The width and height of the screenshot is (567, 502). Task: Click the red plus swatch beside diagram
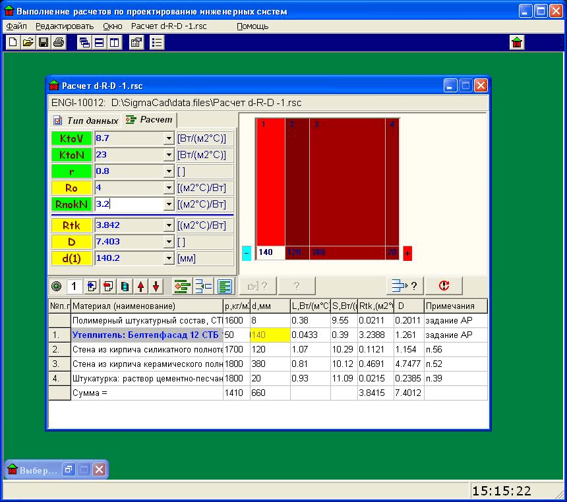click(407, 253)
